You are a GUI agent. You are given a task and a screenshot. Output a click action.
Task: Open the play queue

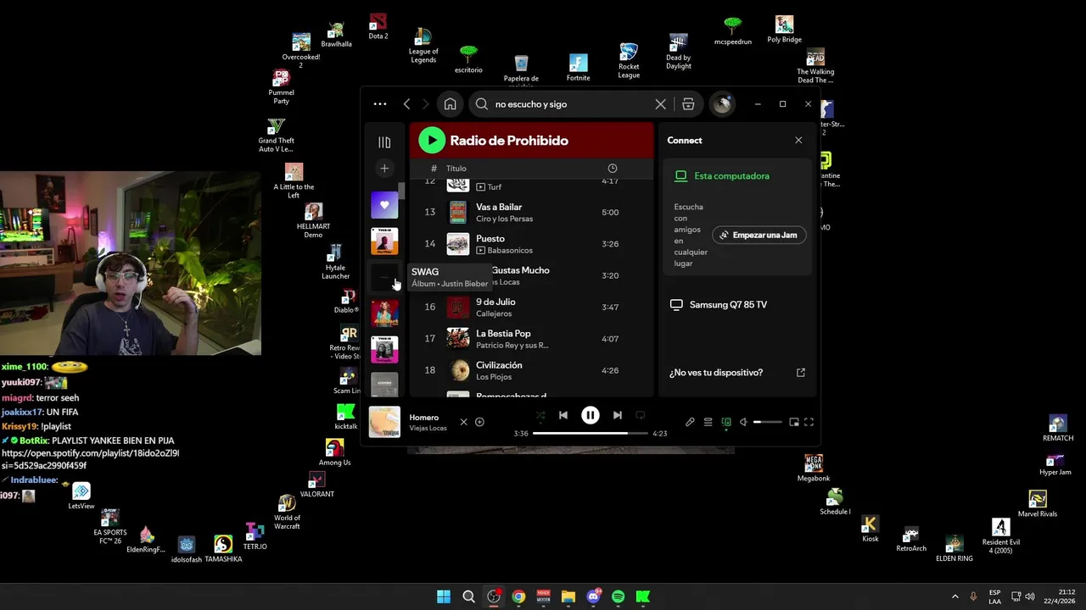(708, 422)
